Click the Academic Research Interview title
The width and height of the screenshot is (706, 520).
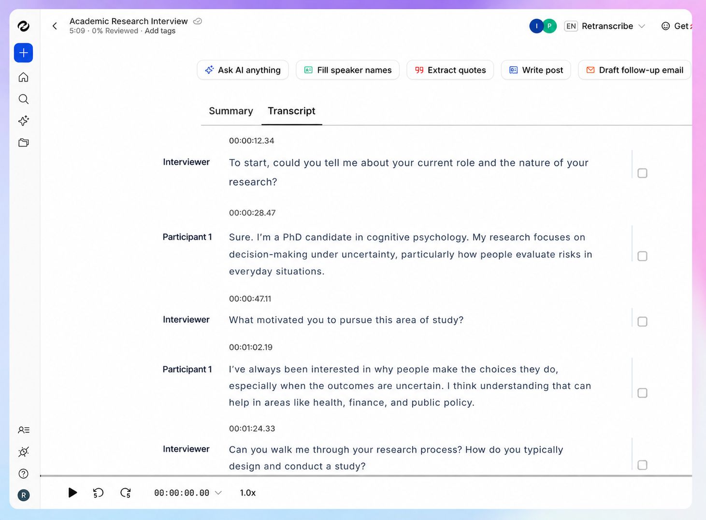pos(129,21)
